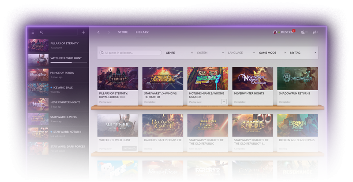Click the Witcher 3 download progress bar
The height and width of the screenshot is (182, 353).
point(69,62)
